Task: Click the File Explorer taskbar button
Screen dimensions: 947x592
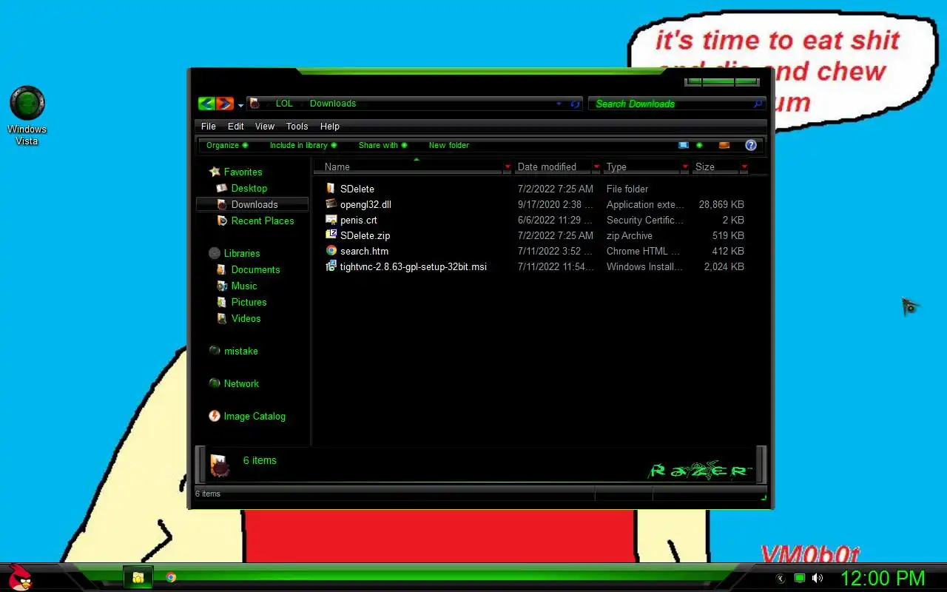Action: coord(138,577)
